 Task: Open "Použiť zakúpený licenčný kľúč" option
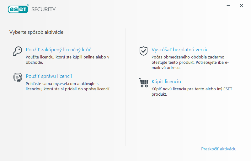click(58, 50)
